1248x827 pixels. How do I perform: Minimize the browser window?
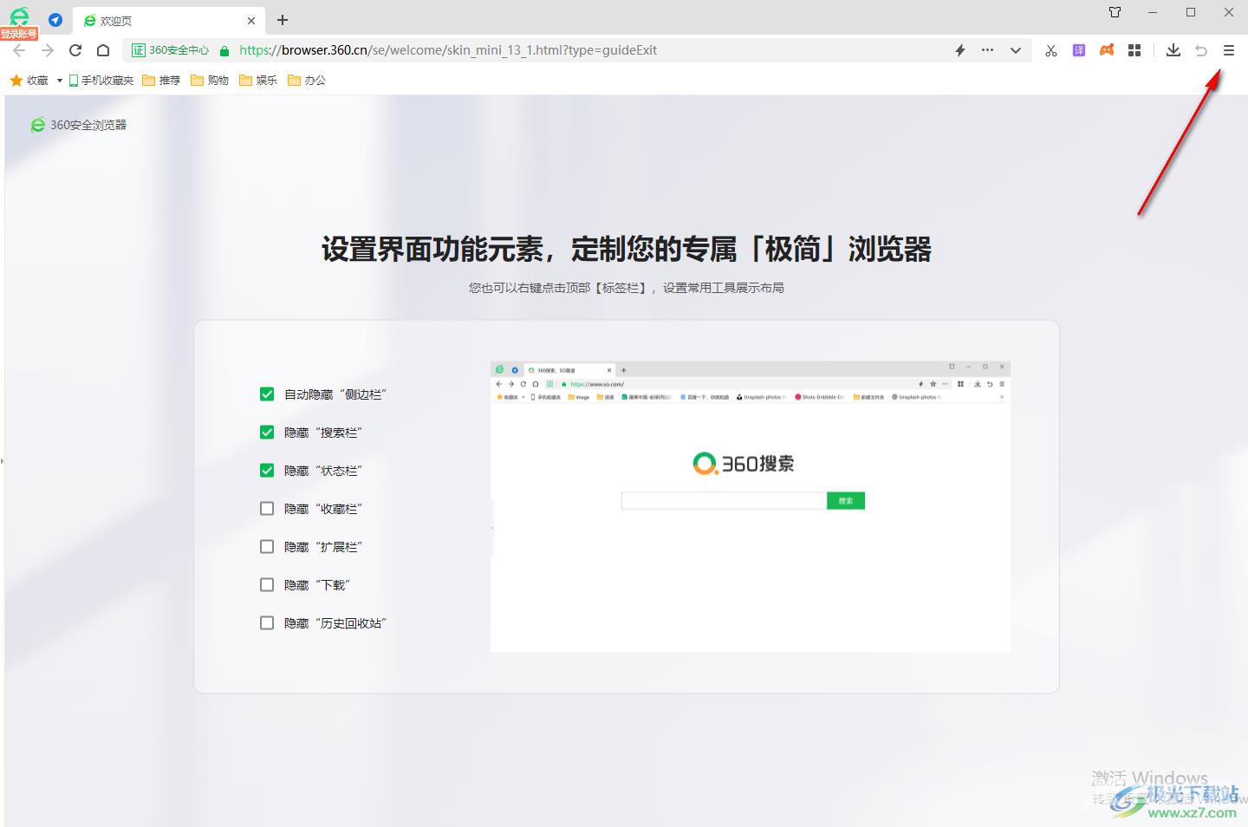tap(1153, 12)
